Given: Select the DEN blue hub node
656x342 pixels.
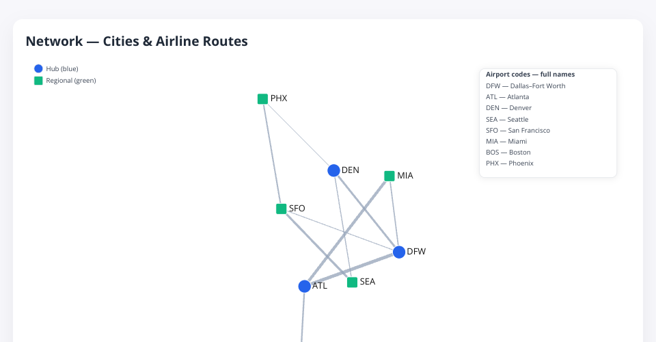Looking at the screenshot, I should pyautogui.click(x=333, y=170).
